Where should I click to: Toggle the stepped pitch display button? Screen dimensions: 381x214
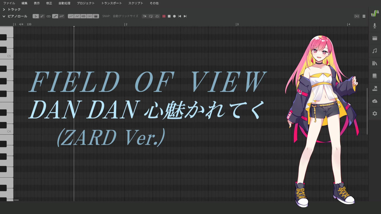(55, 16)
